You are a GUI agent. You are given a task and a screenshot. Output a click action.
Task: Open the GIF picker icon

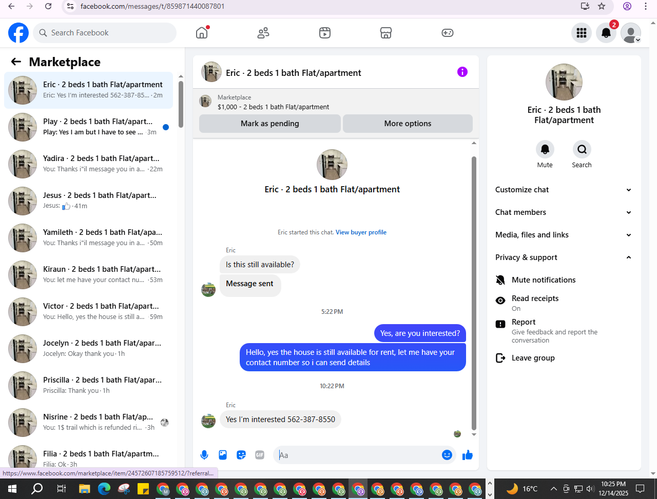tap(260, 455)
